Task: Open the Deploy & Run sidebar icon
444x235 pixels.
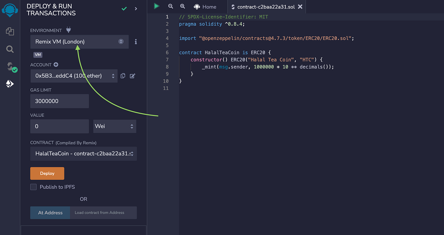Action: click(x=10, y=84)
